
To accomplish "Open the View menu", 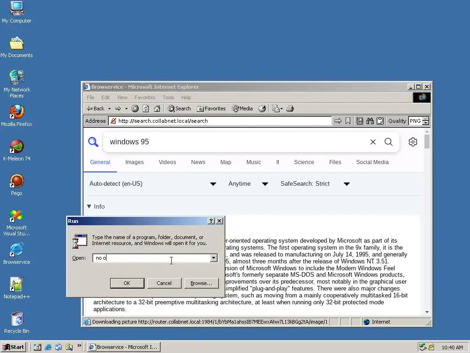I will tap(122, 97).
